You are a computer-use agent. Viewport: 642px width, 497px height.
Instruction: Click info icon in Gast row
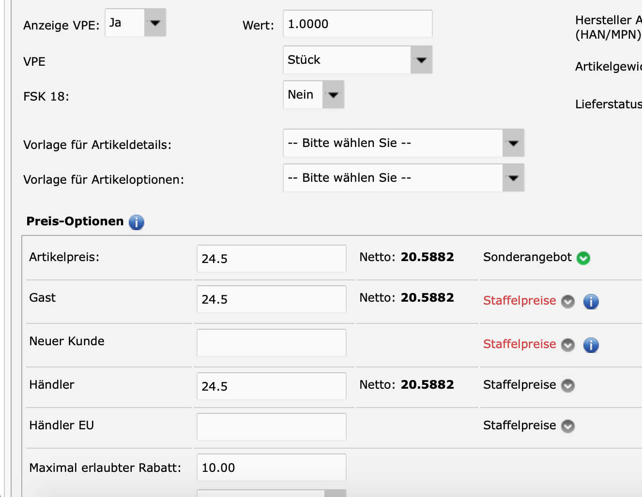tap(591, 302)
